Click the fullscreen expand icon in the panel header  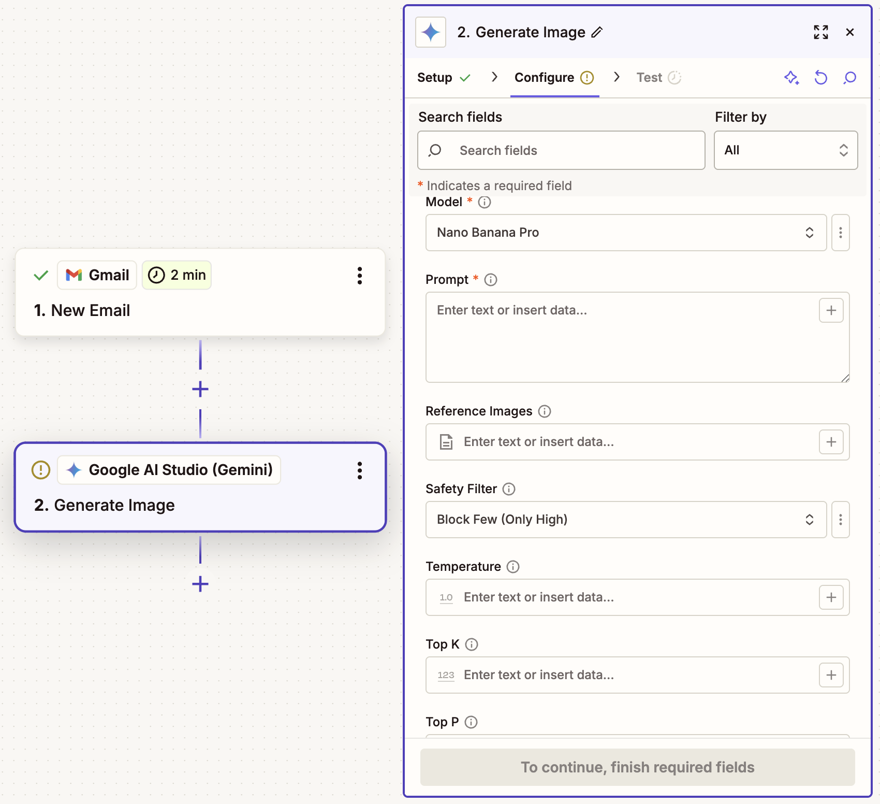[820, 32]
